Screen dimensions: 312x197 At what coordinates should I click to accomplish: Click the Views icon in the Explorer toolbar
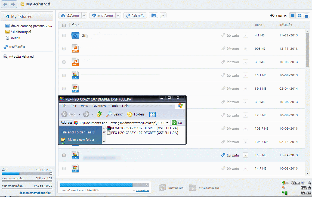pos(152,114)
